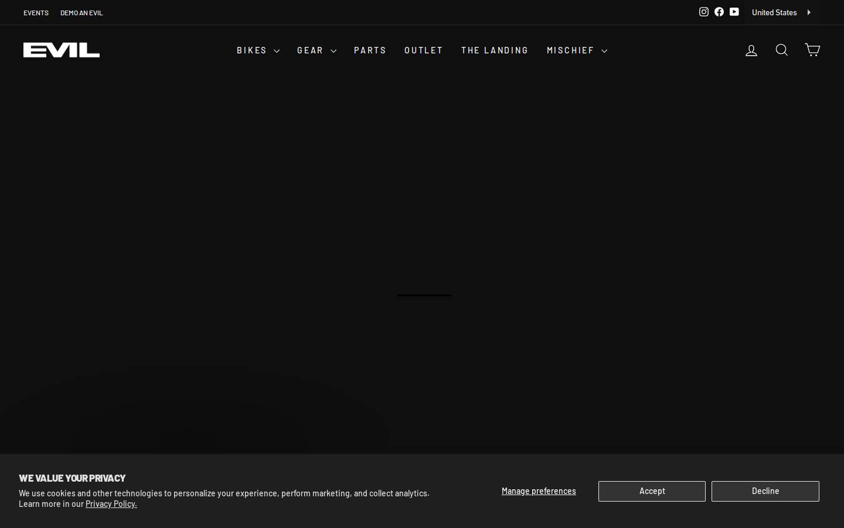Visit the Demo an Evil link
Image resolution: width=844 pixels, height=528 pixels.
click(x=81, y=13)
